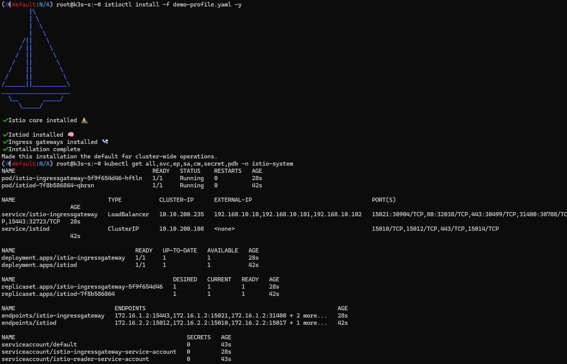Click the ENDPOINTS column header
The width and height of the screenshot is (567, 364).
pyautogui.click(x=130, y=308)
